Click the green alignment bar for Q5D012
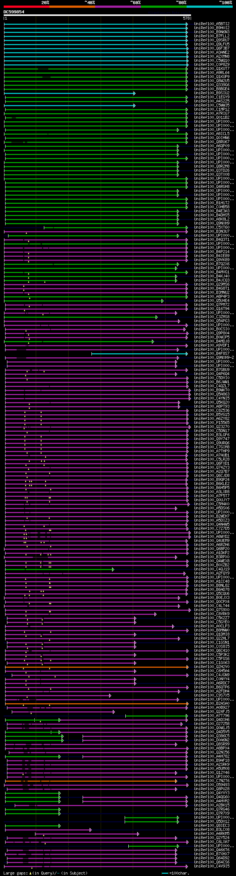Screen dimensions: 236x876 pyautogui.click(x=152, y=822)
